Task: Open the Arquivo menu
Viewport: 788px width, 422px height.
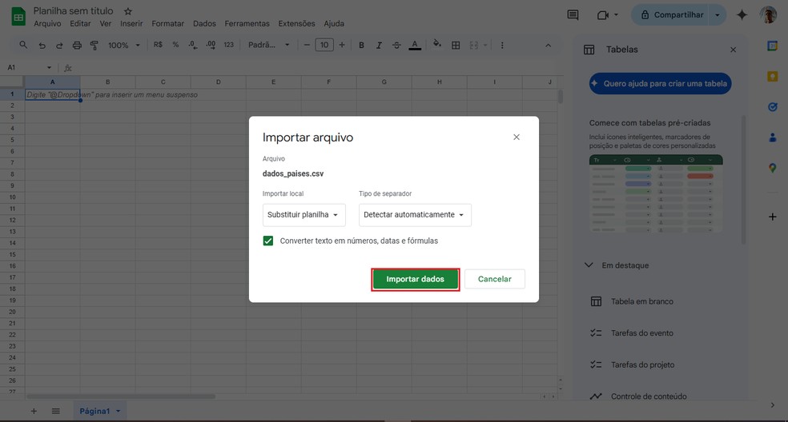Action: (x=47, y=24)
